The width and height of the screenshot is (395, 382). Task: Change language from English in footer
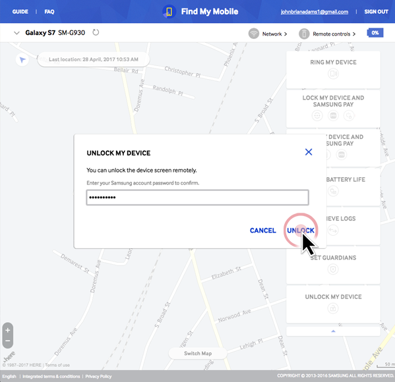tap(9, 377)
